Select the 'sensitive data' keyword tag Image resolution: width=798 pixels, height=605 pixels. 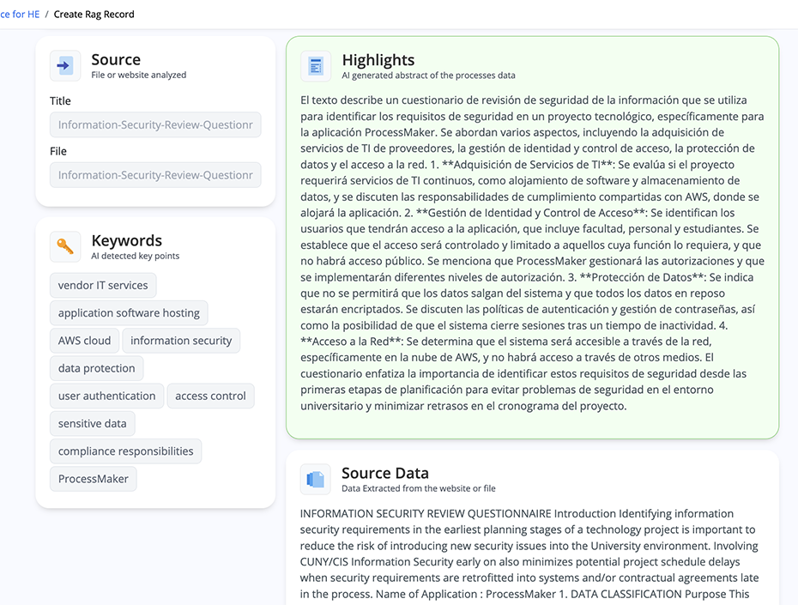click(x=92, y=423)
